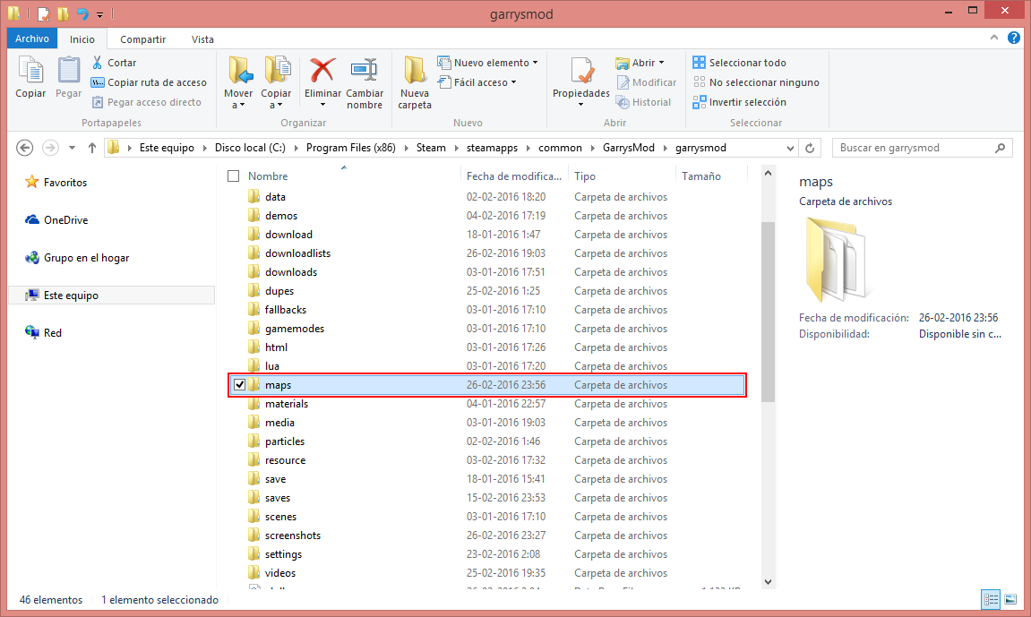Click the magnifier in the search box
The image size is (1031, 617).
tap(1000, 148)
